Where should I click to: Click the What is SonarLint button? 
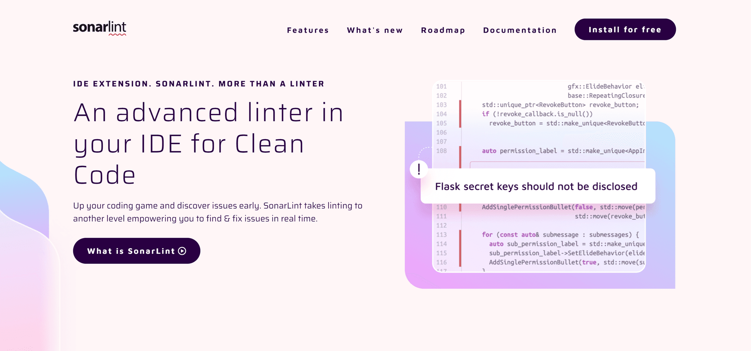[136, 251]
